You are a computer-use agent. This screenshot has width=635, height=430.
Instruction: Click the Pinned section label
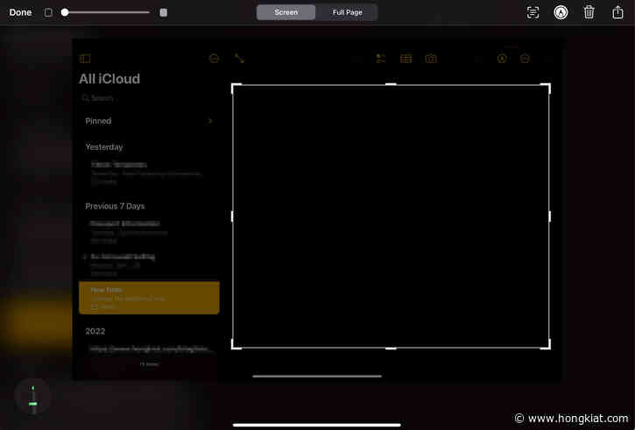98,121
